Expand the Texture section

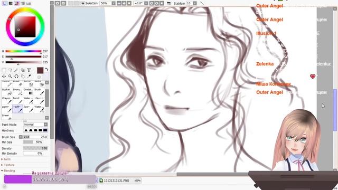tap(8, 165)
